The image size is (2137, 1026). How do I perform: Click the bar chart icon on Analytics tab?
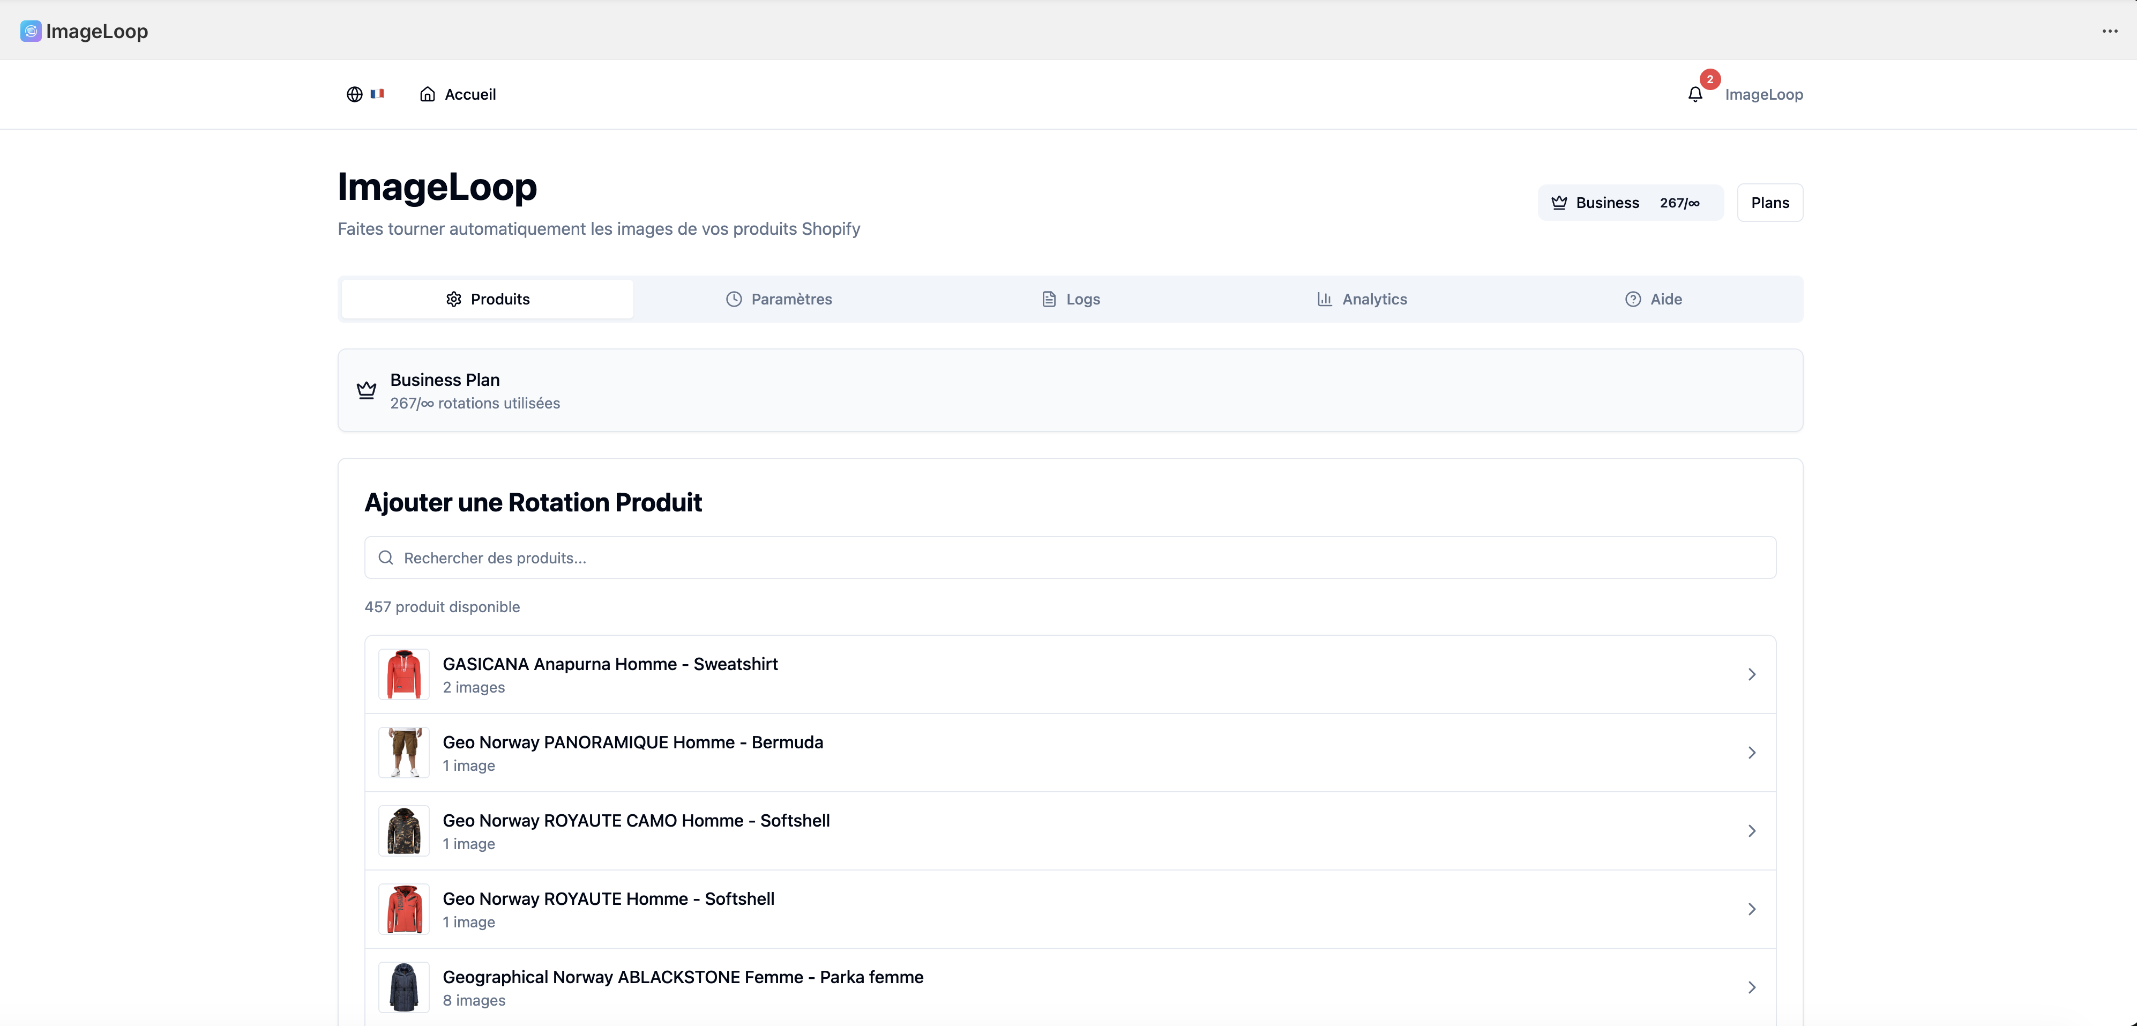[1325, 299]
